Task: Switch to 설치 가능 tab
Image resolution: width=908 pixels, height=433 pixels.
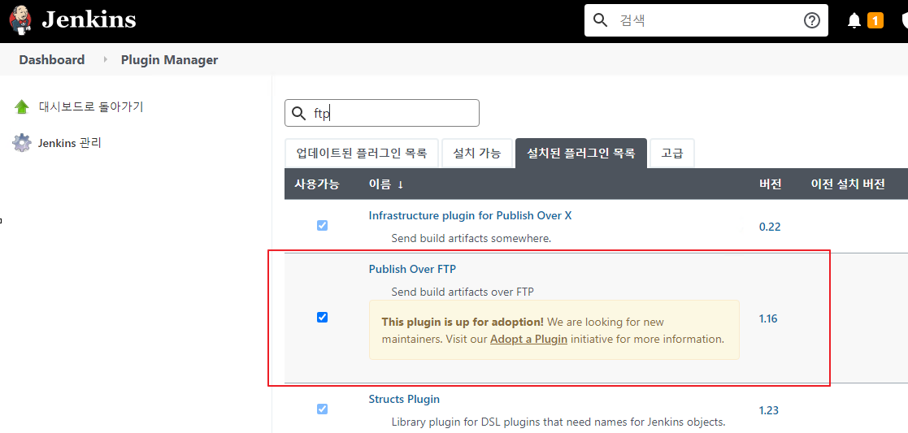Action: (x=477, y=154)
